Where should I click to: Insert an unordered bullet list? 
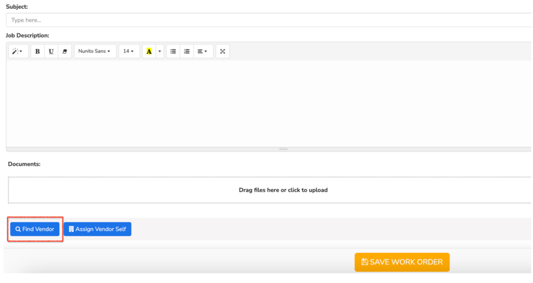[x=173, y=52]
